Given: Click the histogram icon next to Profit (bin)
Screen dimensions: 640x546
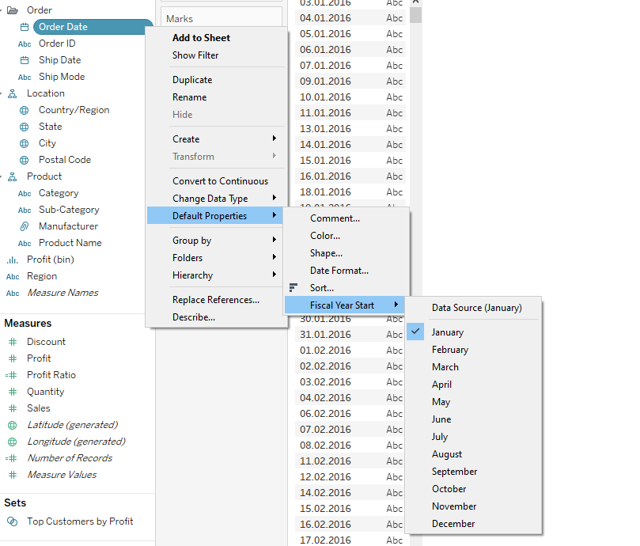Looking at the screenshot, I should coord(12,260).
